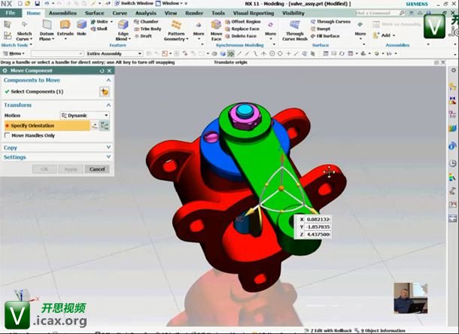The height and width of the screenshot is (334, 459).
Task: Click the Specify Orientation row
Action: point(47,126)
